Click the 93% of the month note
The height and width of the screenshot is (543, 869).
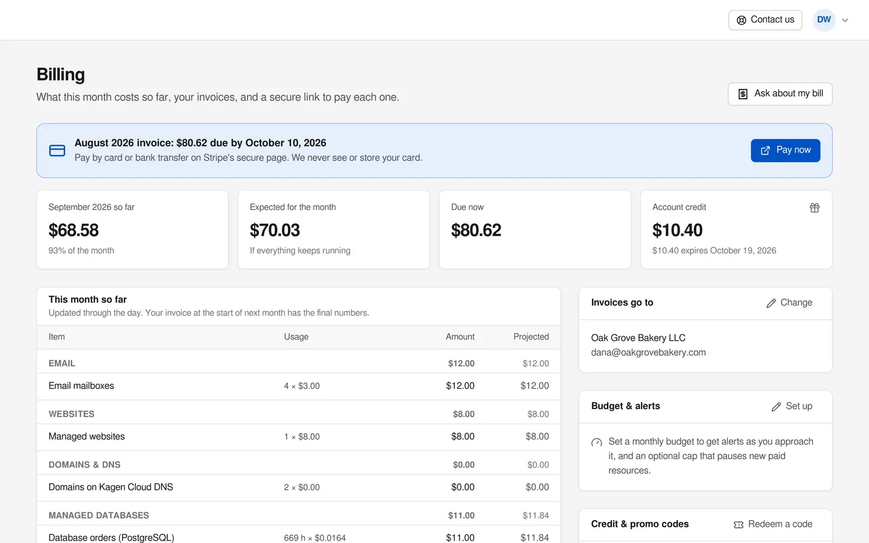pyautogui.click(x=81, y=251)
